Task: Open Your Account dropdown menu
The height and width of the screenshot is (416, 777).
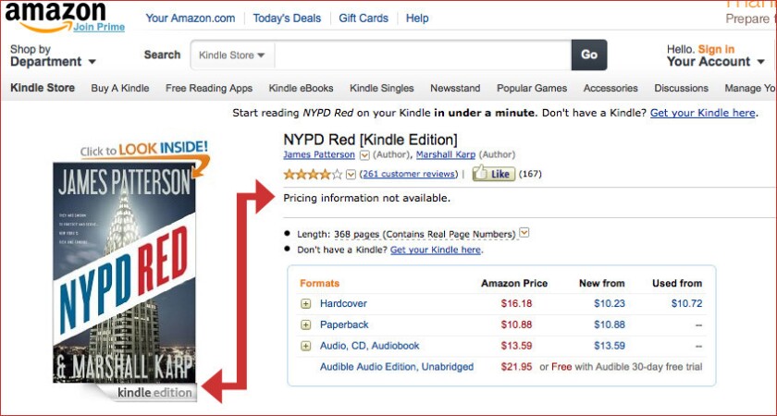Action: (x=716, y=56)
